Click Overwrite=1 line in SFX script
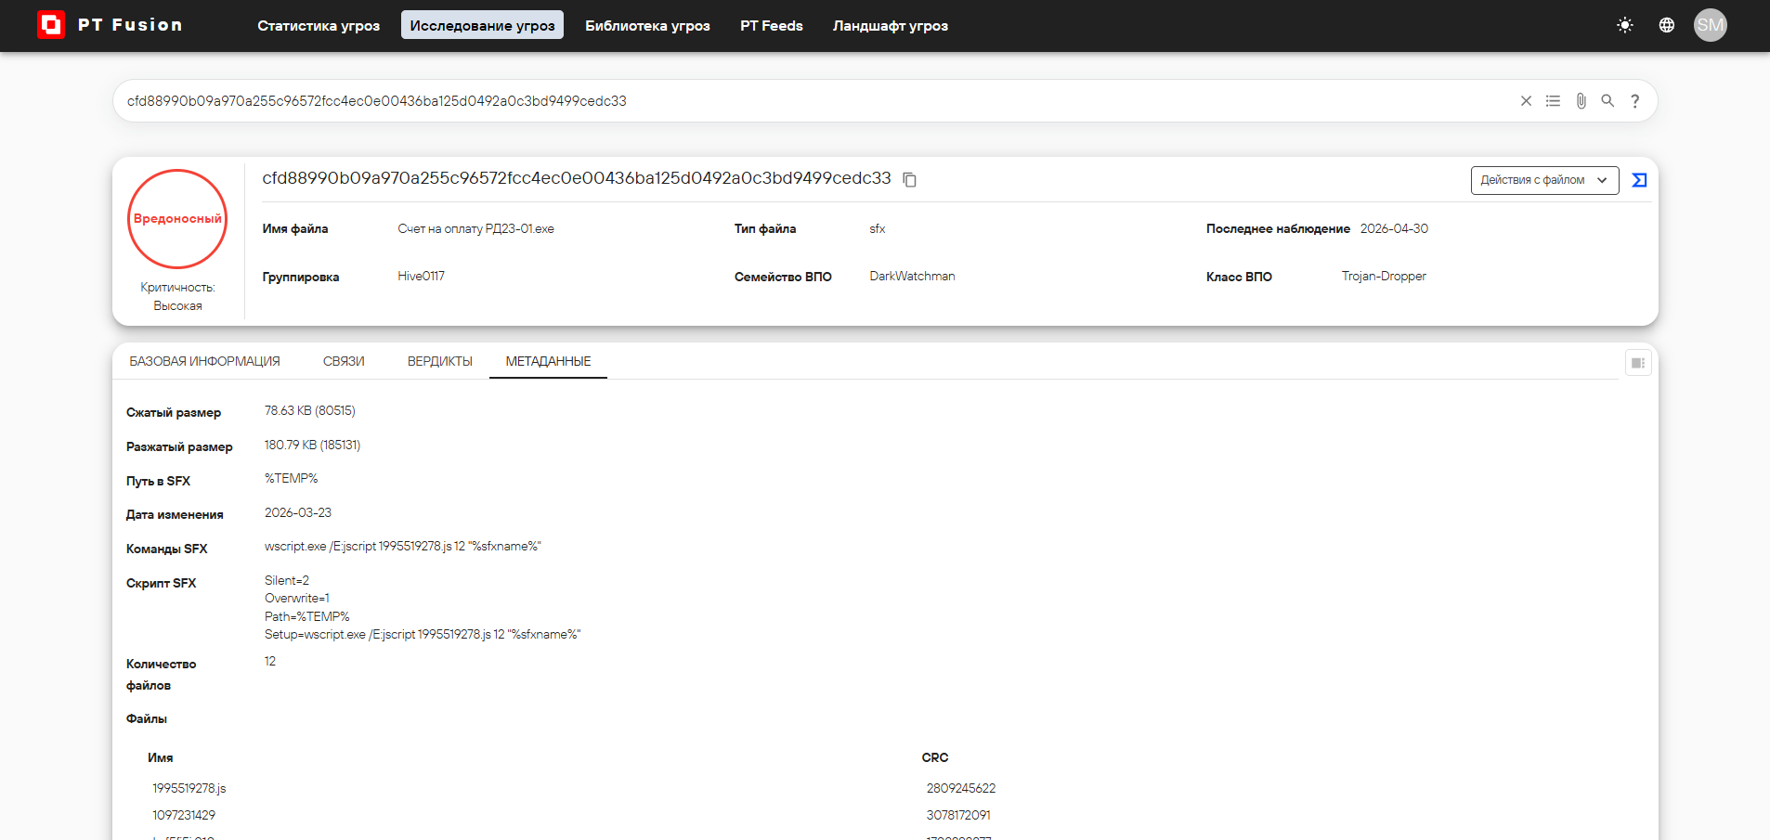This screenshot has width=1770, height=840. click(x=297, y=598)
